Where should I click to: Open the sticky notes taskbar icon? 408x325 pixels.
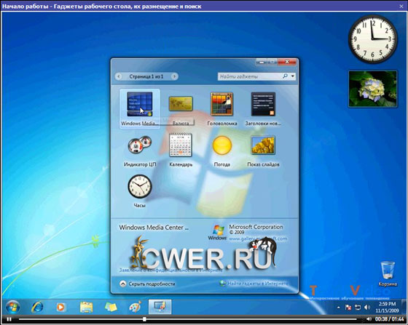tap(111, 308)
